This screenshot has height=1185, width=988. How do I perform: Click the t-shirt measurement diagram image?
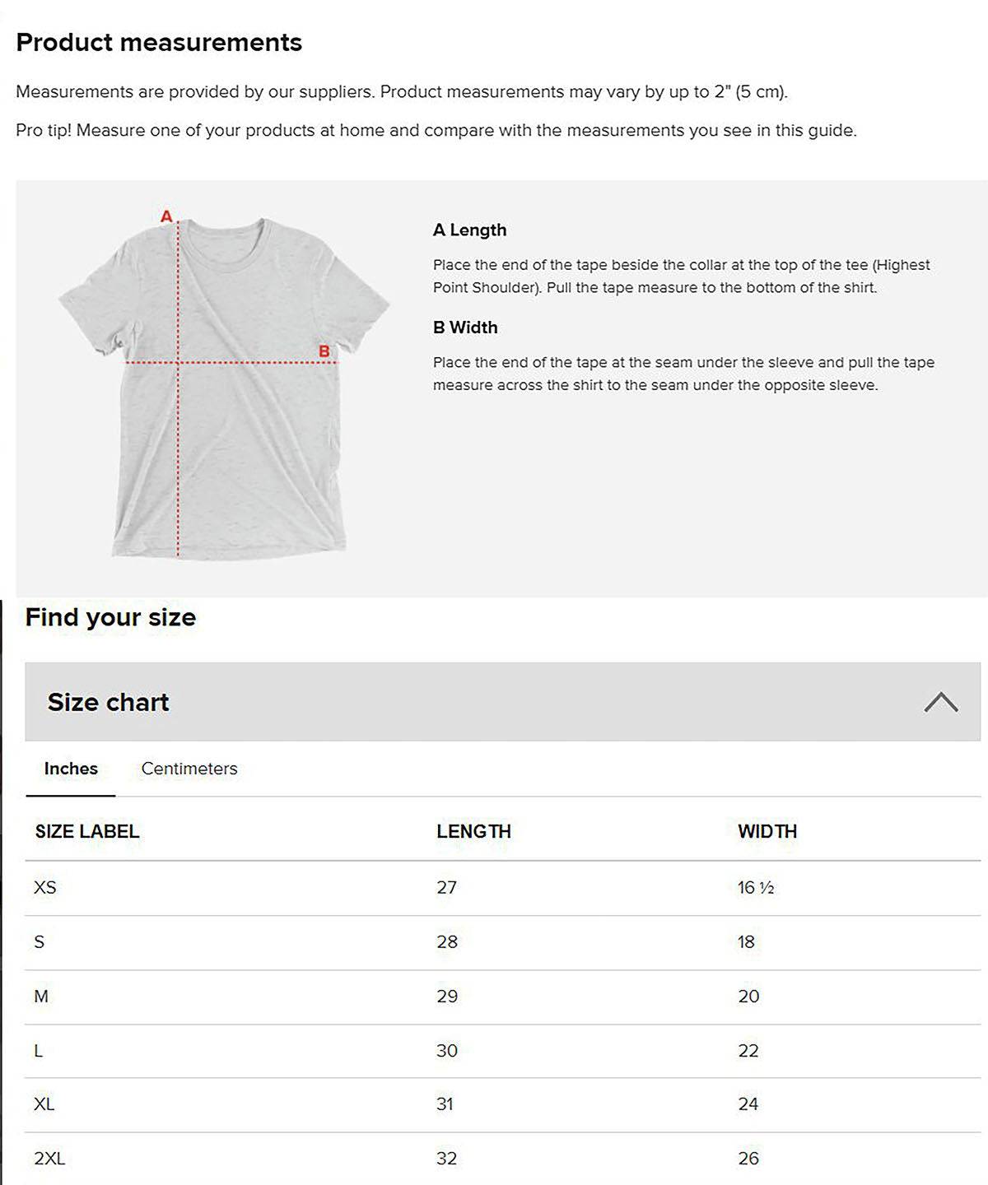tap(224, 388)
